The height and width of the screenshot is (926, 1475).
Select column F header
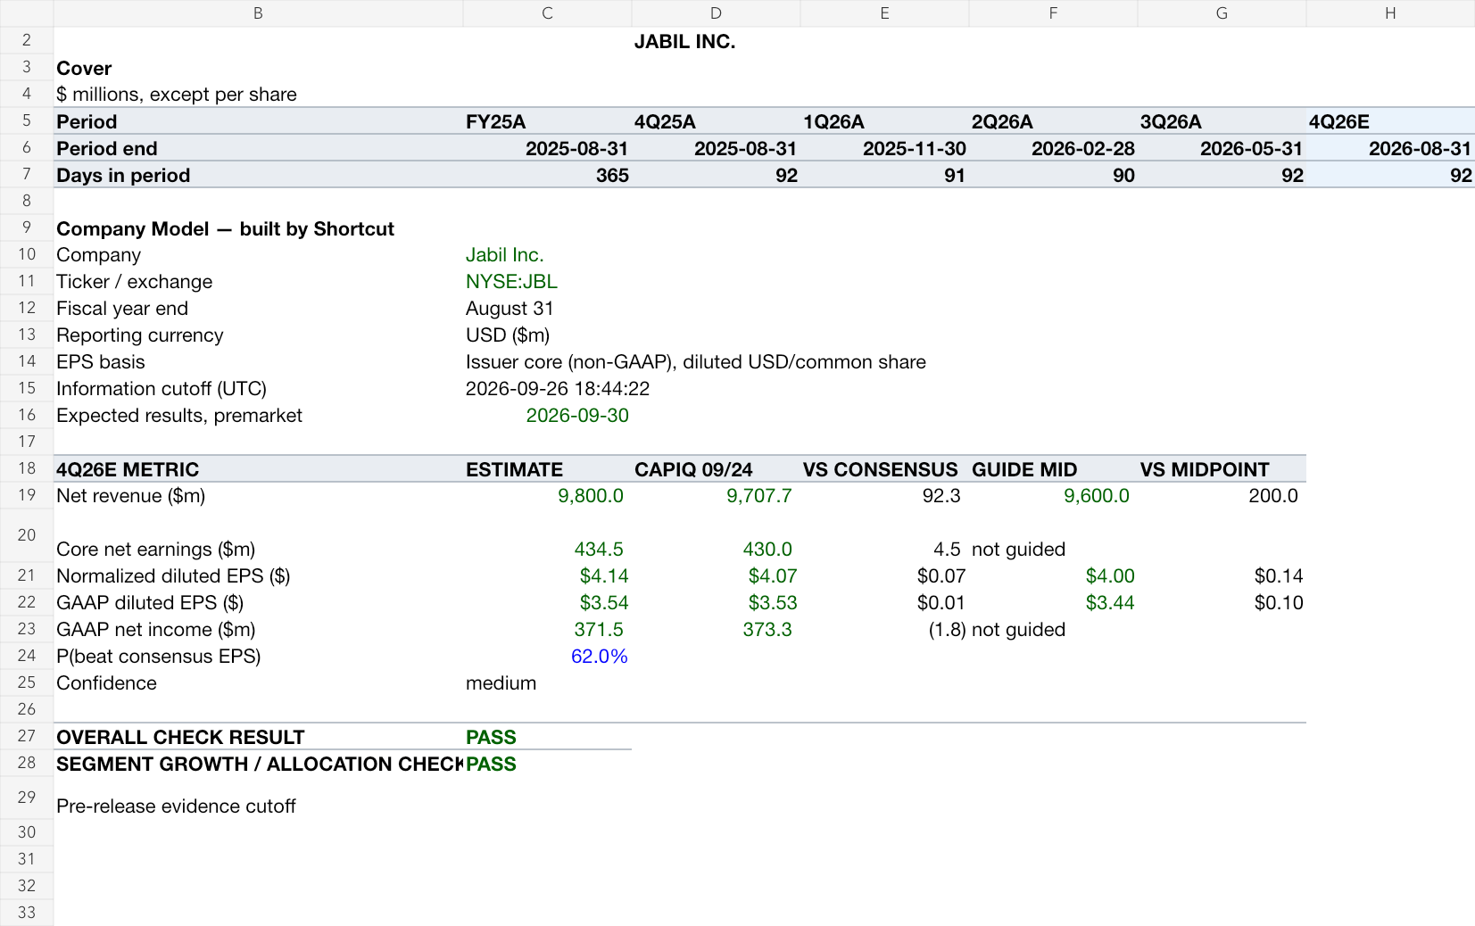point(1053,13)
